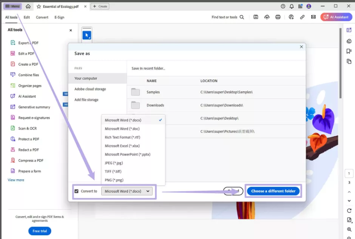Click the Free trial button
Viewport: 355px width, 239px height.
(x=40, y=231)
